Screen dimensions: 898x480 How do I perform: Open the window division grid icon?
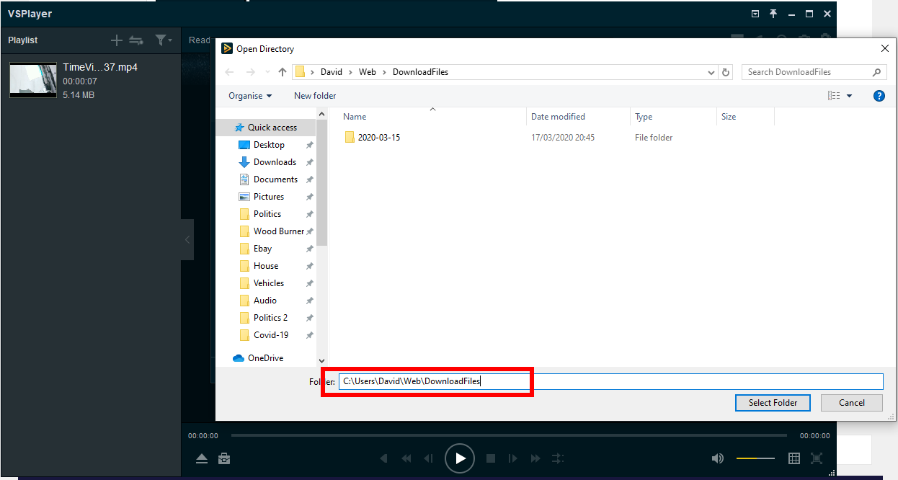click(x=794, y=458)
